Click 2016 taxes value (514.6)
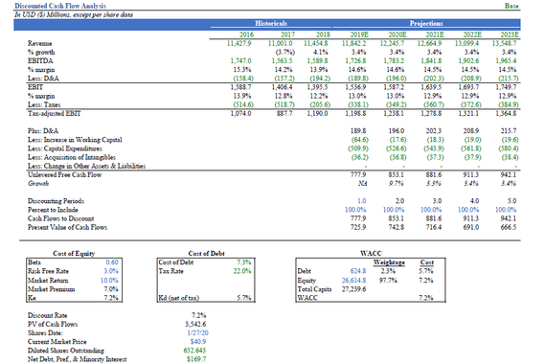 (243, 104)
